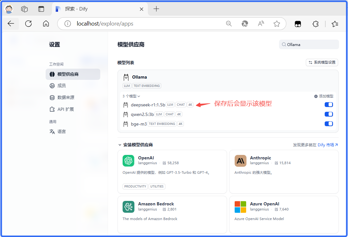348x237 pixels.
Task: Click the browser back arrow
Action: 11,24
